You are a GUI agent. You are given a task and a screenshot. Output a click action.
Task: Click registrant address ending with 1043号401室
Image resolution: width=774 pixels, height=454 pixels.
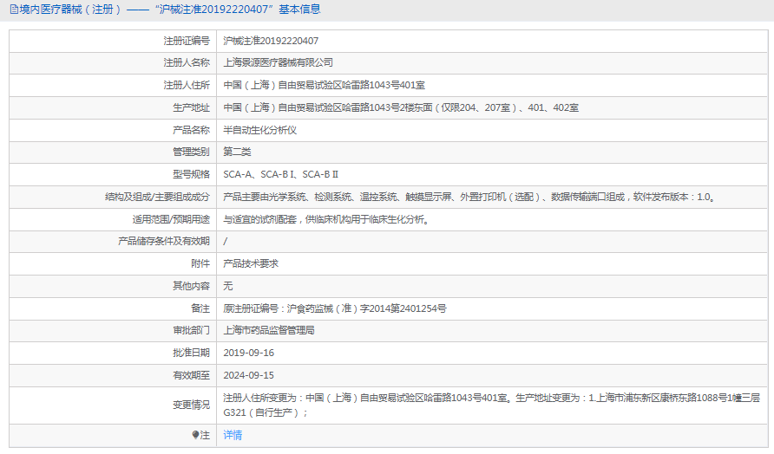click(x=324, y=85)
